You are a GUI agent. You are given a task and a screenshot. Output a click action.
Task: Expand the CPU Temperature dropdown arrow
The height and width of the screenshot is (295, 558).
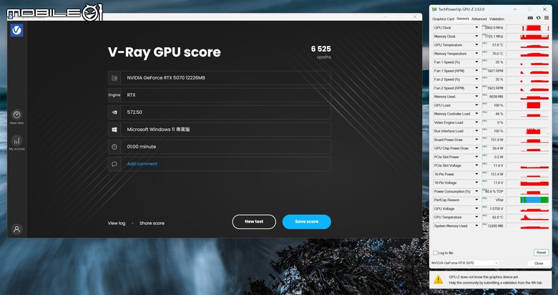tap(476, 217)
